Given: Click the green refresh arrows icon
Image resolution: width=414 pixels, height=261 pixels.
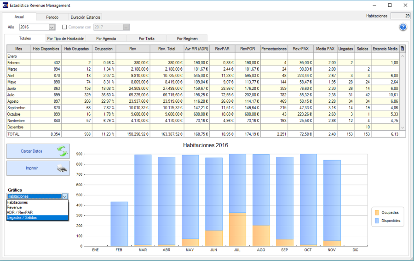Looking at the screenshot, I should 62,151.
